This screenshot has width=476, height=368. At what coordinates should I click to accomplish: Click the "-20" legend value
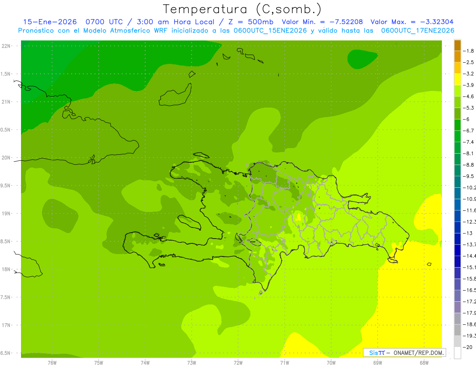coord(468,347)
